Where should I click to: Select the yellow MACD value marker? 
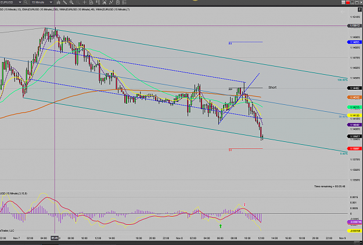coord(354,231)
